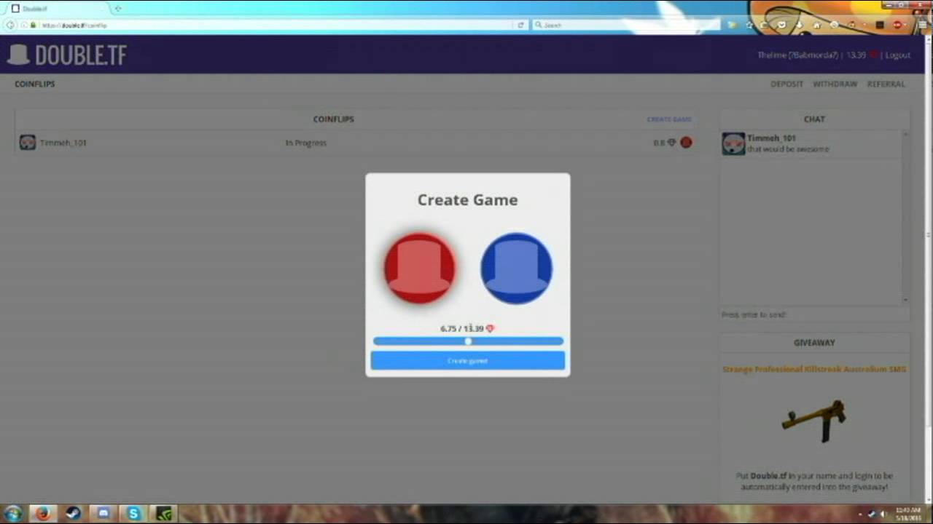933x524 pixels.
Task: Select the Double.tf browser tab
Action: pyautogui.click(x=56, y=8)
